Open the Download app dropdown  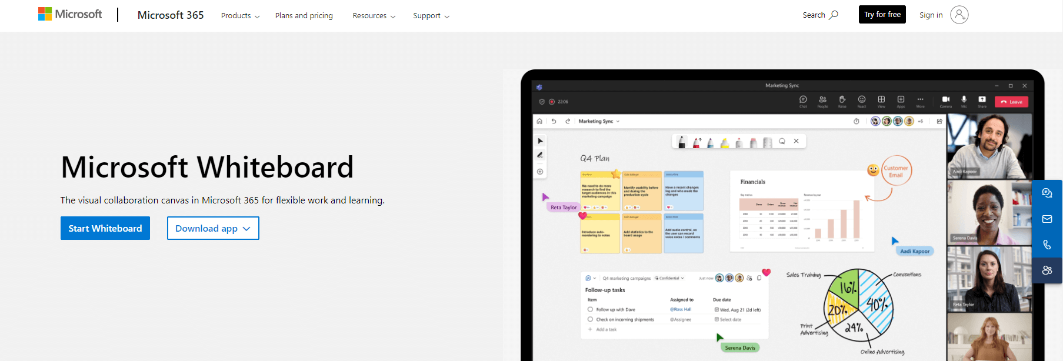click(213, 228)
